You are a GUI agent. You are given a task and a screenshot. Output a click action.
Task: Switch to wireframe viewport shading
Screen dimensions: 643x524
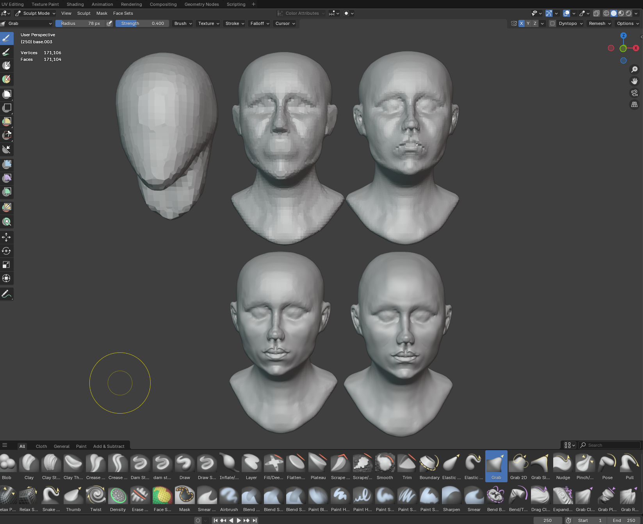pyautogui.click(x=606, y=13)
